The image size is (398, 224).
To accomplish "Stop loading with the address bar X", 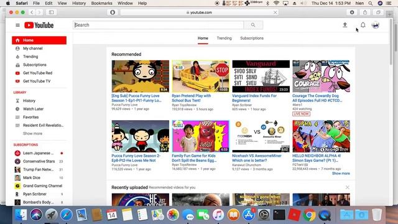I will pyautogui.click(x=275, y=12).
